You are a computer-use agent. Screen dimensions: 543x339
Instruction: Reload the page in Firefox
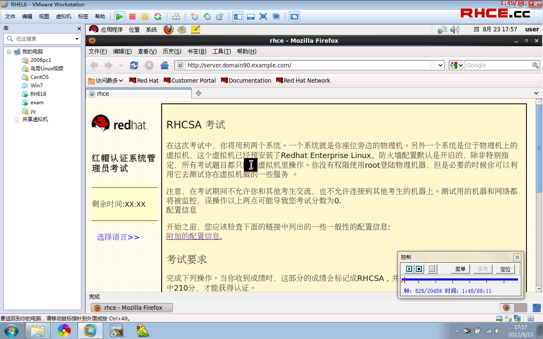click(x=134, y=65)
